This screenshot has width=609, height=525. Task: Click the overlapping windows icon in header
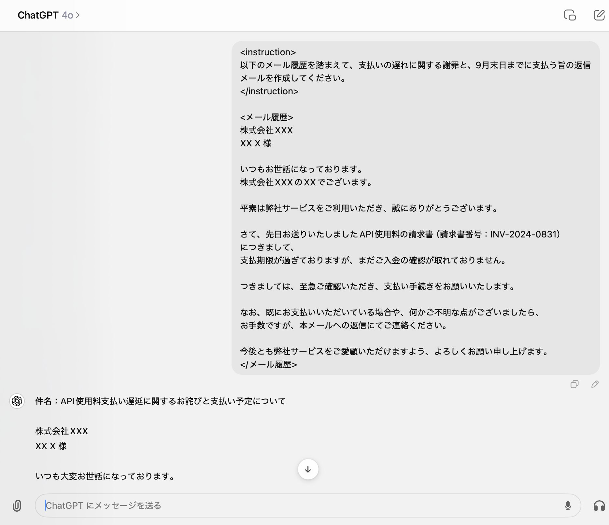pos(570,15)
